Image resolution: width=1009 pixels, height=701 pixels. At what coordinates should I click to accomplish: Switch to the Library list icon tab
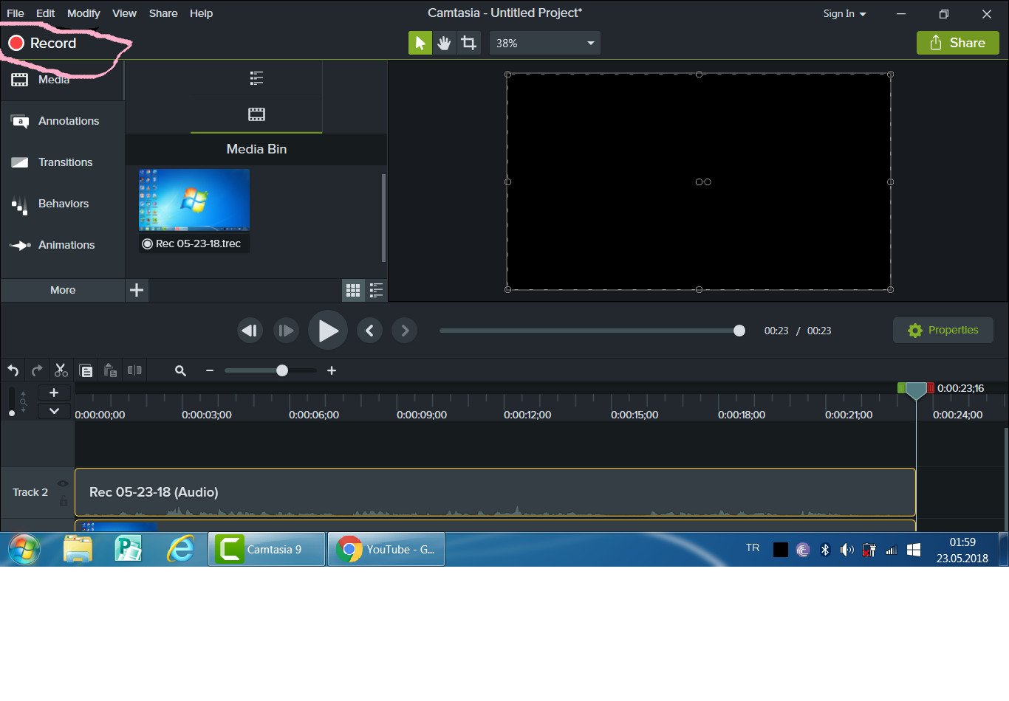pyautogui.click(x=256, y=78)
